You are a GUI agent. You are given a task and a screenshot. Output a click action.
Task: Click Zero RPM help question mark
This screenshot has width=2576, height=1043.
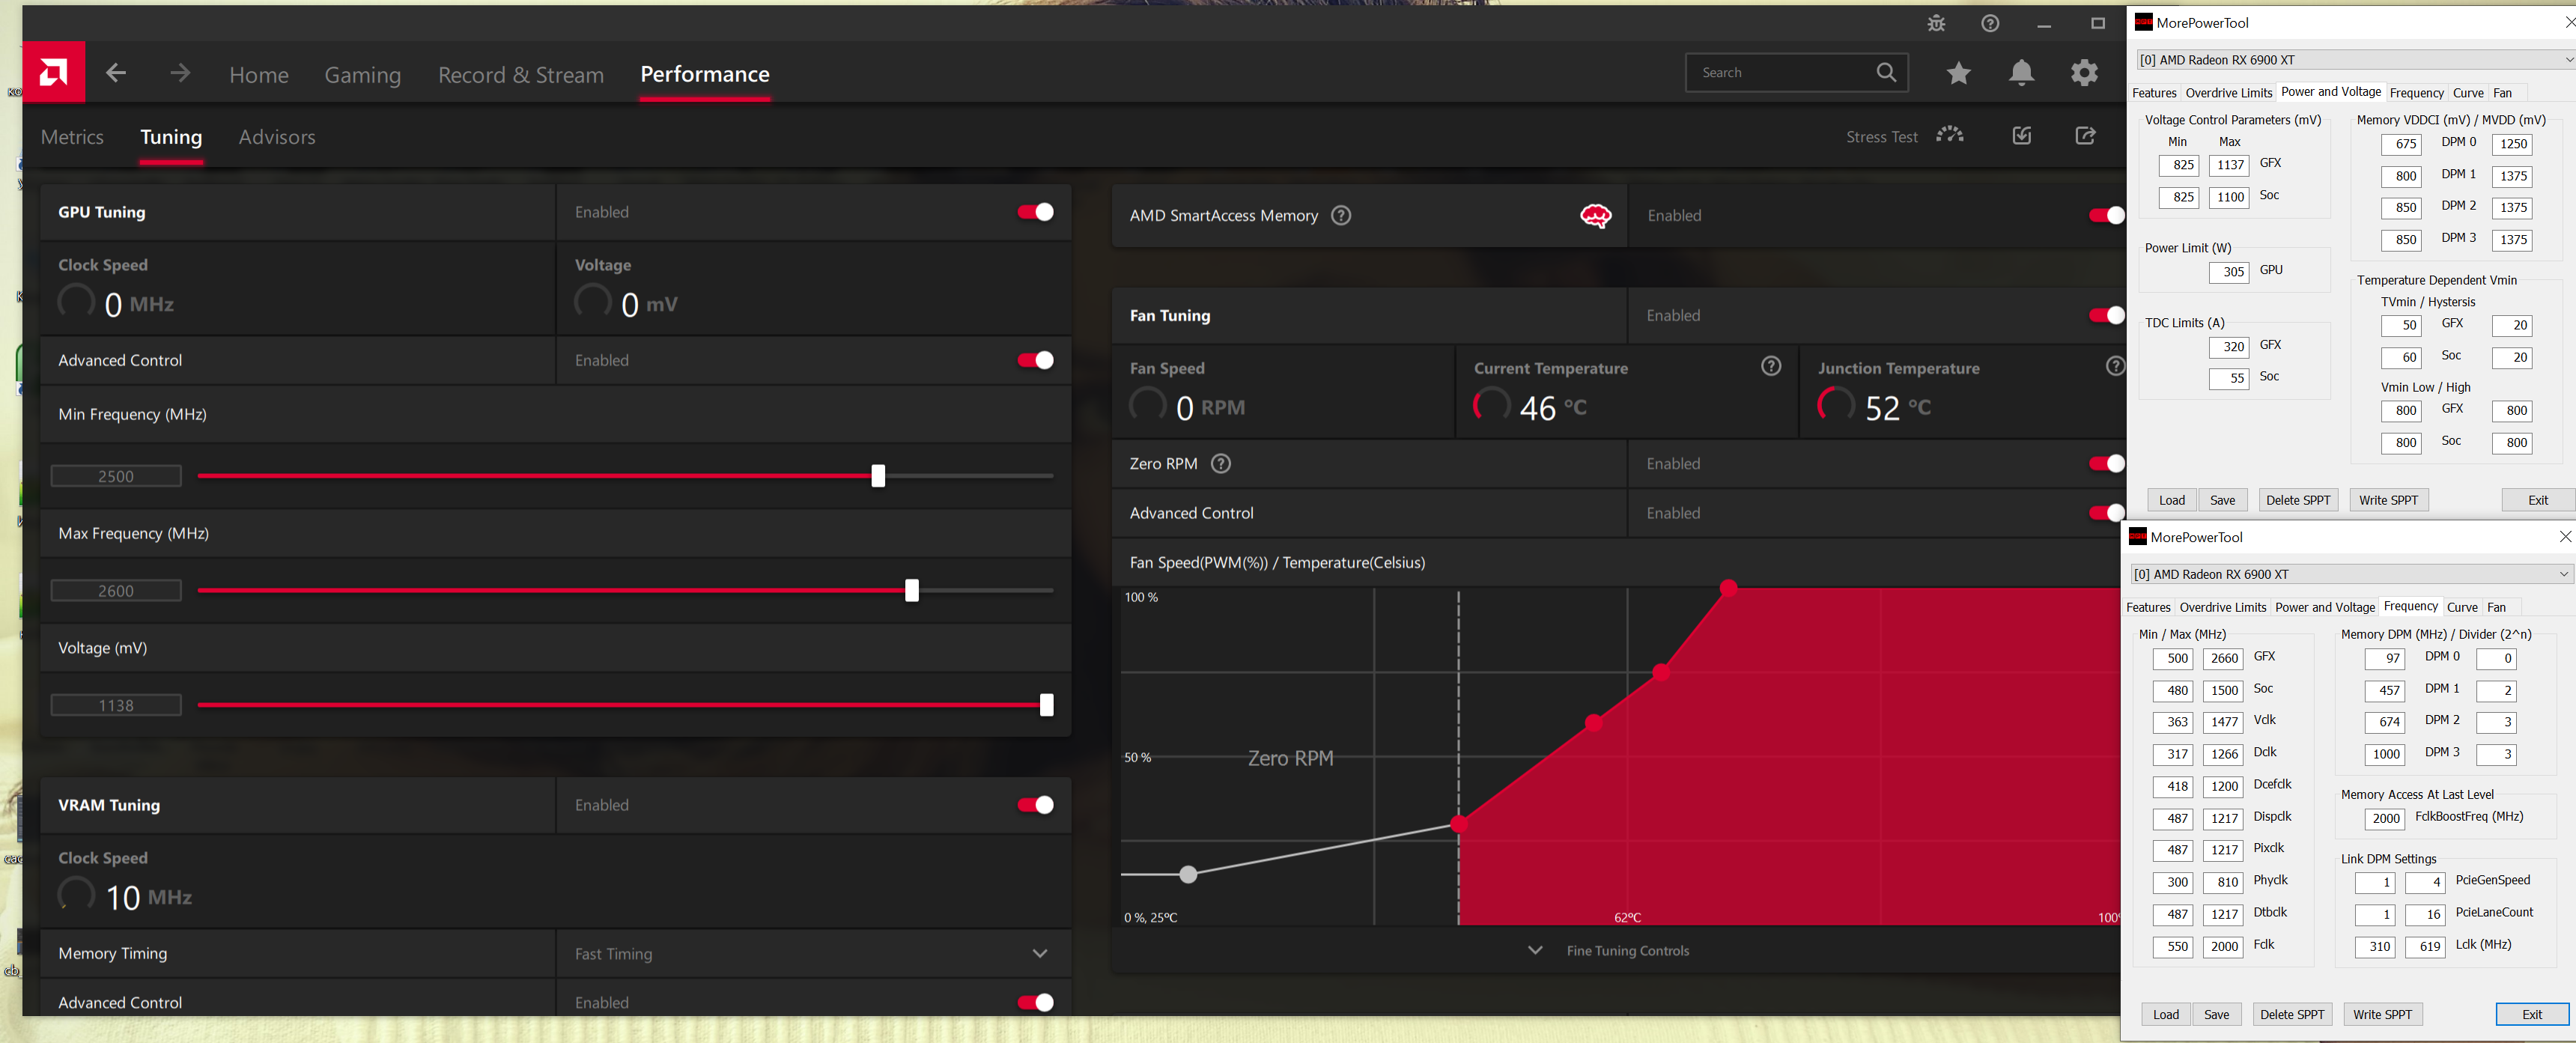pyautogui.click(x=1220, y=463)
